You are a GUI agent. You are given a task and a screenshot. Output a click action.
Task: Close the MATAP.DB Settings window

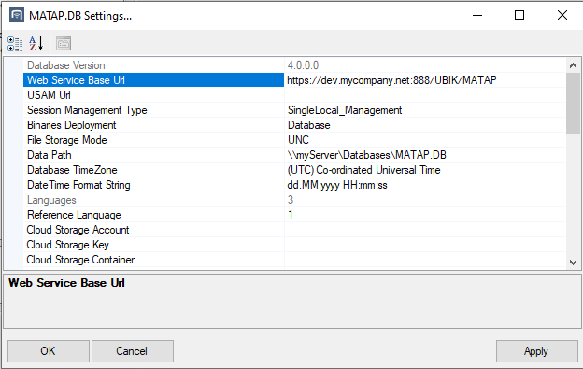pos(562,15)
